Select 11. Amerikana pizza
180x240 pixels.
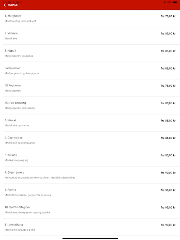14,225
